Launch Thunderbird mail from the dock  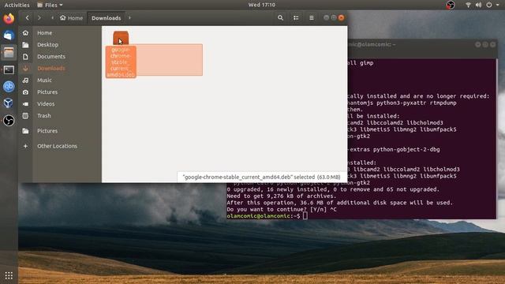[9, 35]
